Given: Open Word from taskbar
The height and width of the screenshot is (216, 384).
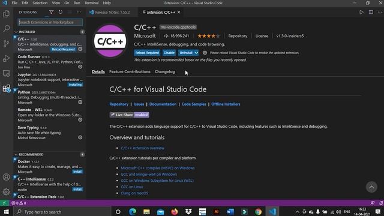Looking at the screenshot, I should [x=230, y=212].
